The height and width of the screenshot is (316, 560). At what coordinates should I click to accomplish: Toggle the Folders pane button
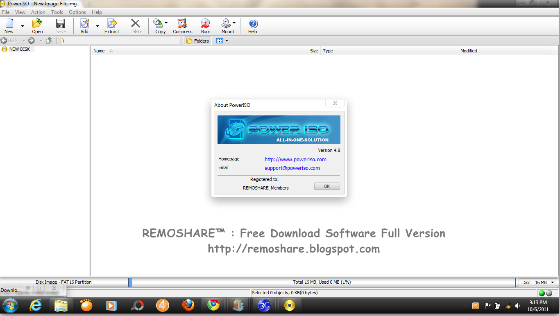click(197, 41)
